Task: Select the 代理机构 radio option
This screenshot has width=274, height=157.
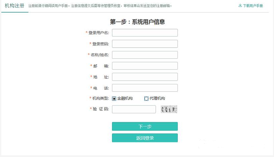Action: point(146,99)
